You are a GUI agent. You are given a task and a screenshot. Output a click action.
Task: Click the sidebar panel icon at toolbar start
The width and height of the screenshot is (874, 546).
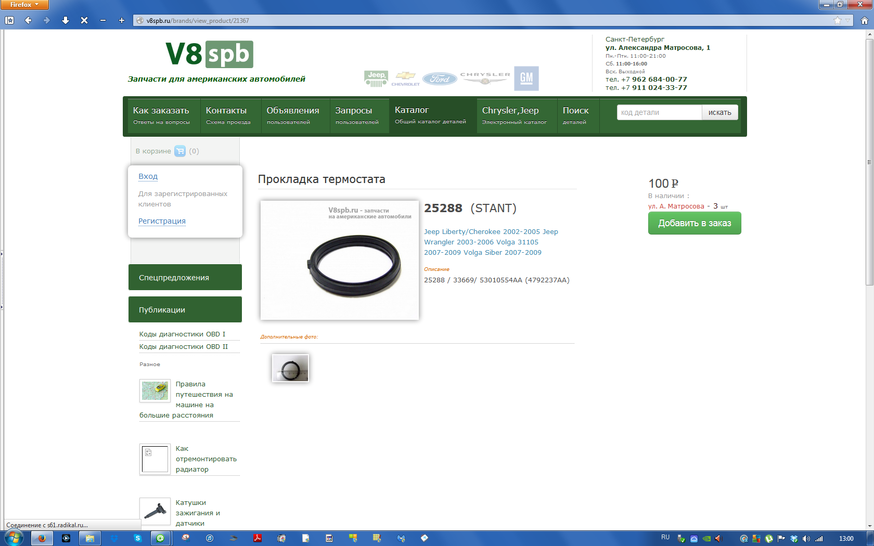[9, 20]
